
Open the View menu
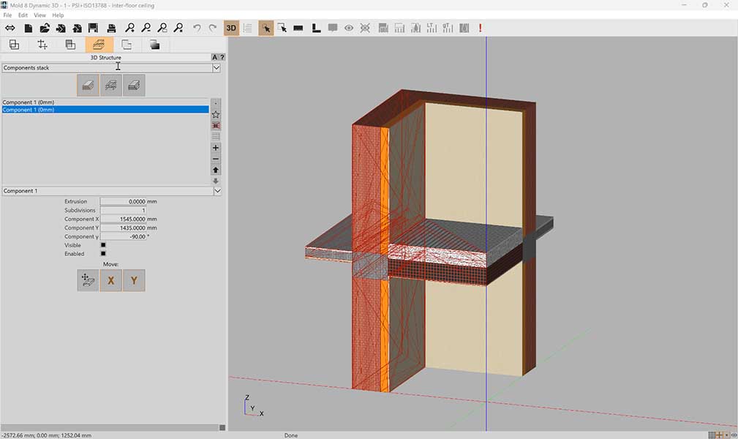[x=39, y=15]
